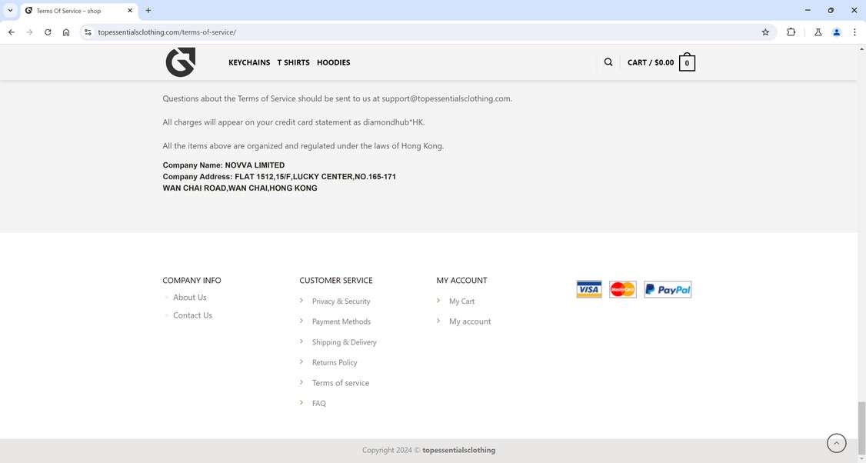Open the FAQ footer link
The height and width of the screenshot is (463, 866).
click(318, 403)
